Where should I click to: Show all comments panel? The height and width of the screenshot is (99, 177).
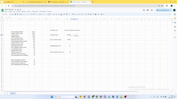click(x=148, y=10)
